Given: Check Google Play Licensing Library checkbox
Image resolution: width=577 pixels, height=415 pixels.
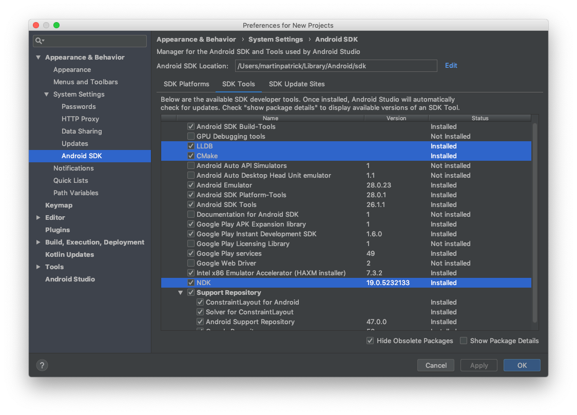Looking at the screenshot, I should (190, 243).
